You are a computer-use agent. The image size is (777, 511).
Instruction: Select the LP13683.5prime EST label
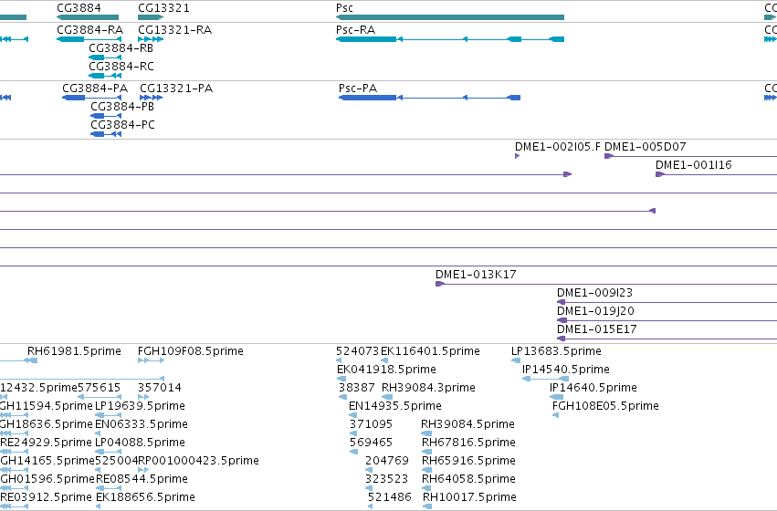pyautogui.click(x=556, y=351)
